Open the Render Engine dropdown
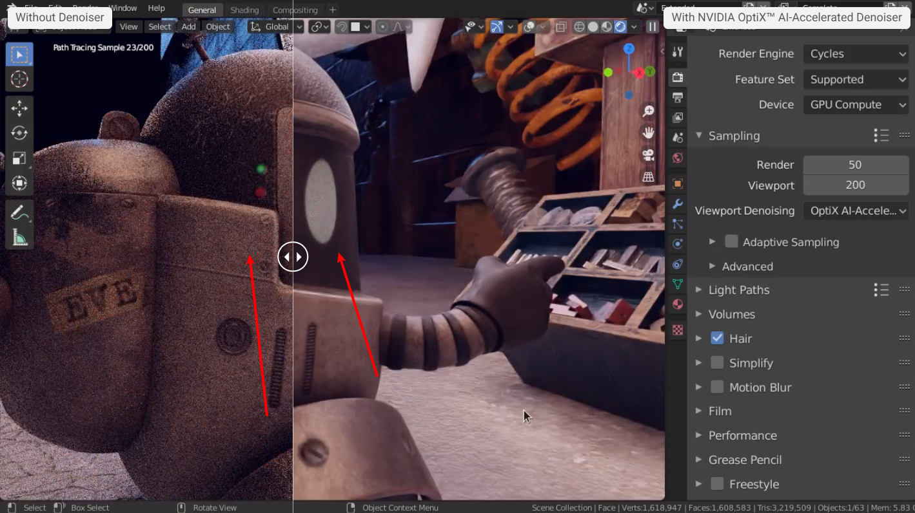This screenshot has height=513, width=915. [x=856, y=54]
